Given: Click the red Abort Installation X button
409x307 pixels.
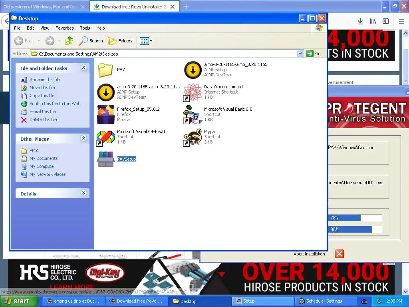Looking at the screenshot, I should (x=340, y=254).
